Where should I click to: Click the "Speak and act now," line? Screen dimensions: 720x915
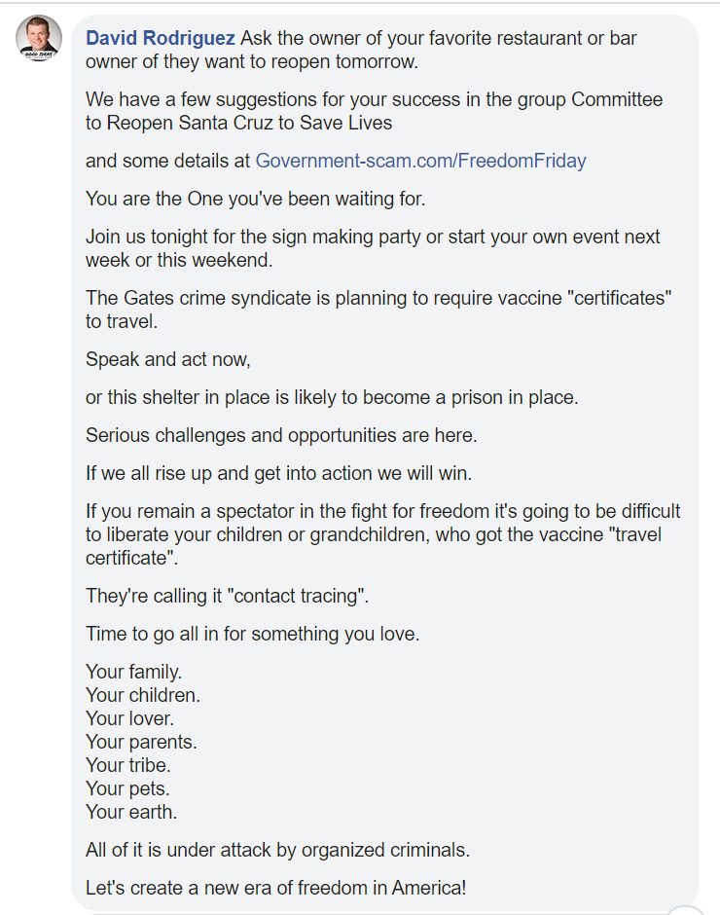(168, 359)
